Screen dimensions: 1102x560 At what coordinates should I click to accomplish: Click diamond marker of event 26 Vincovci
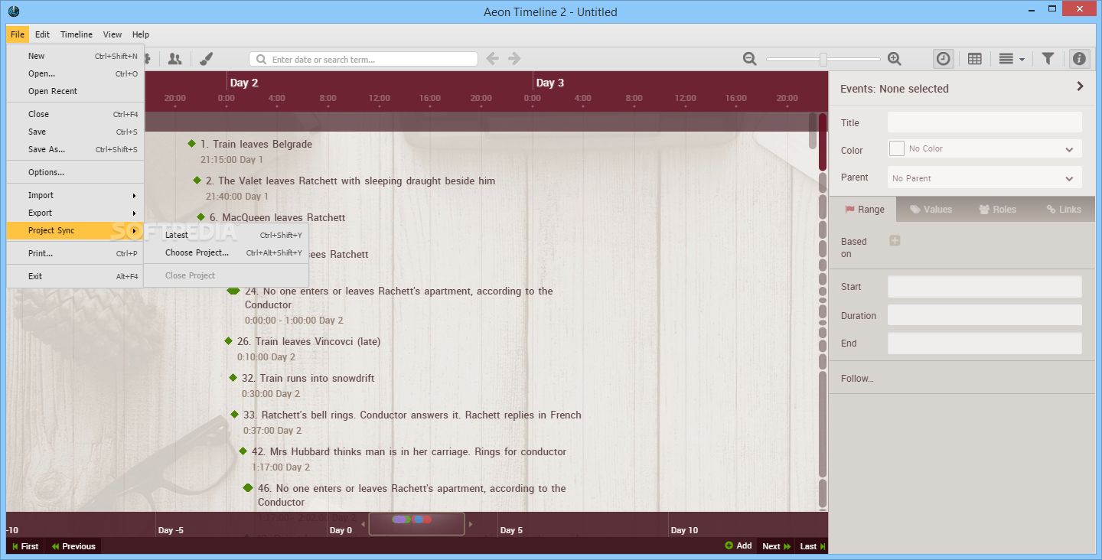(228, 340)
